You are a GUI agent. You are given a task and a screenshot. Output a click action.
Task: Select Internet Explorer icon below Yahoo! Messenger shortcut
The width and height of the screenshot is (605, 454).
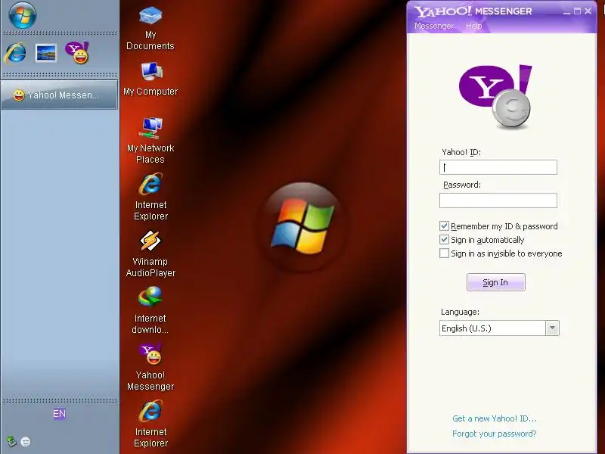[150, 424]
